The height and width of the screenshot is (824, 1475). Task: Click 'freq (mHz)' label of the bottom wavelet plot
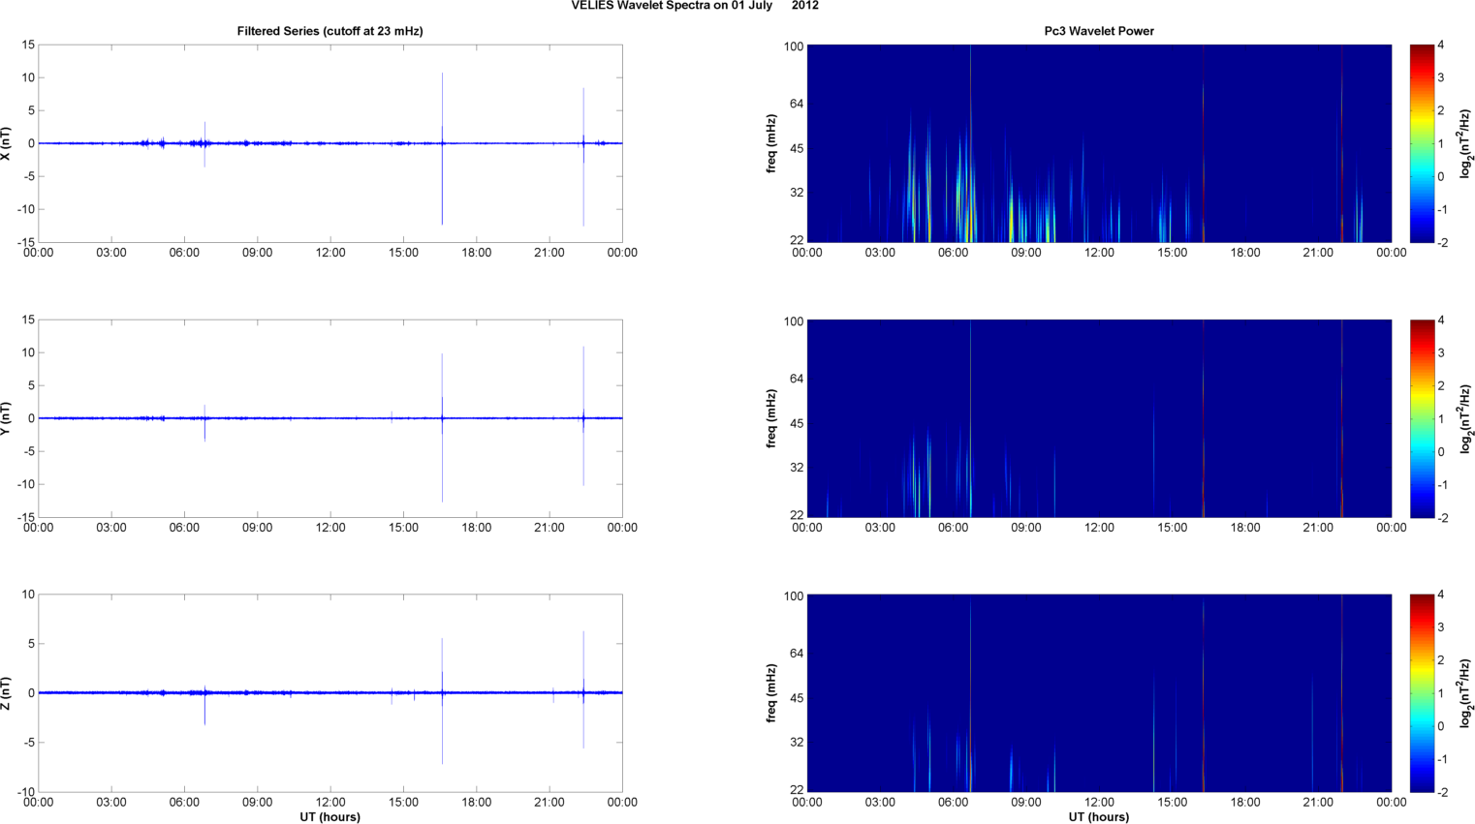tap(771, 693)
